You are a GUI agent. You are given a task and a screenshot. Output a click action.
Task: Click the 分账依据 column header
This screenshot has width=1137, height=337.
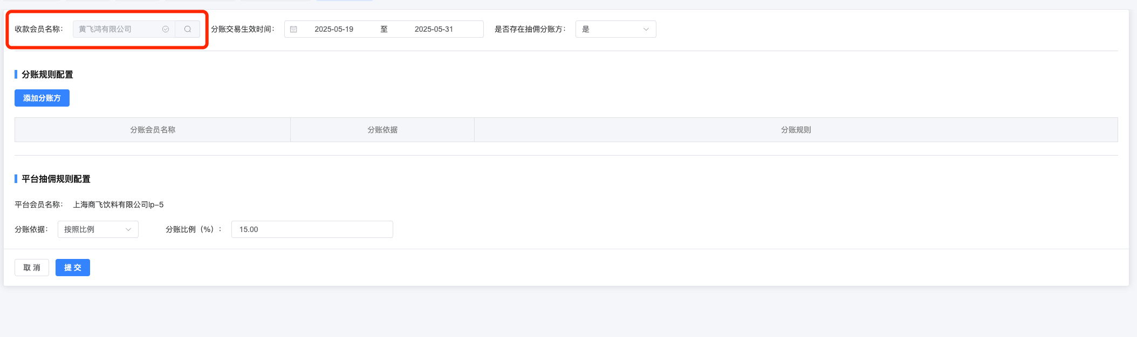point(382,130)
